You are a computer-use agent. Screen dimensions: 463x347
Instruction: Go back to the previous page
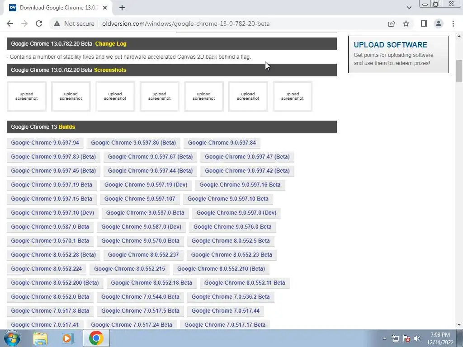[10, 23]
